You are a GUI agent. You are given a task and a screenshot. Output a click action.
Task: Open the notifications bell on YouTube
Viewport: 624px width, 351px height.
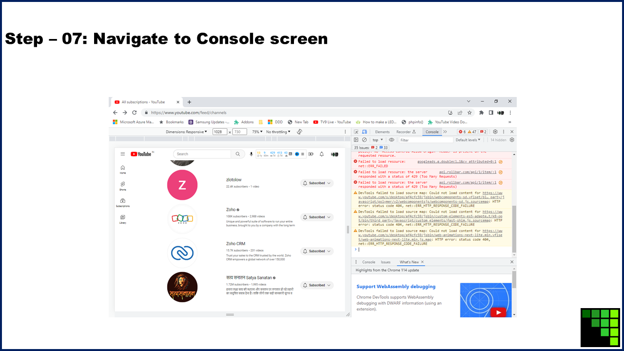pyautogui.click(x=322, y=154)
